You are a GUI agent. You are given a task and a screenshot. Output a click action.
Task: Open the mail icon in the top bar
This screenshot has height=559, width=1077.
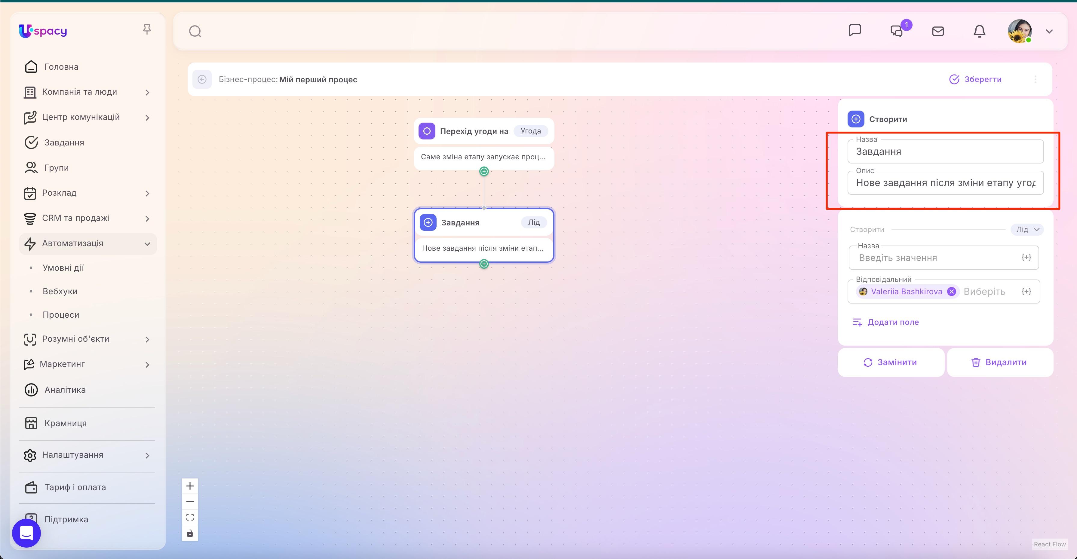point(938,31)
